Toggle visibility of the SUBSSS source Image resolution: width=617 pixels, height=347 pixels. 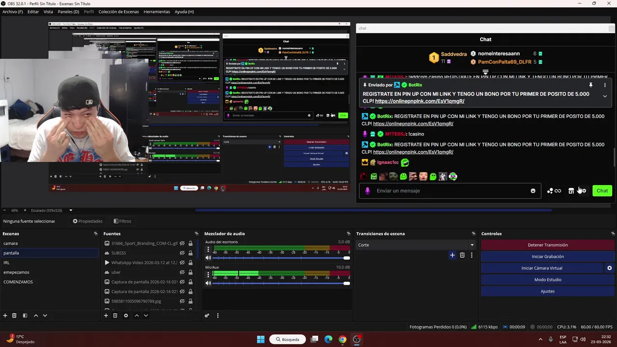pyautogui.click(x=182, y=253)
